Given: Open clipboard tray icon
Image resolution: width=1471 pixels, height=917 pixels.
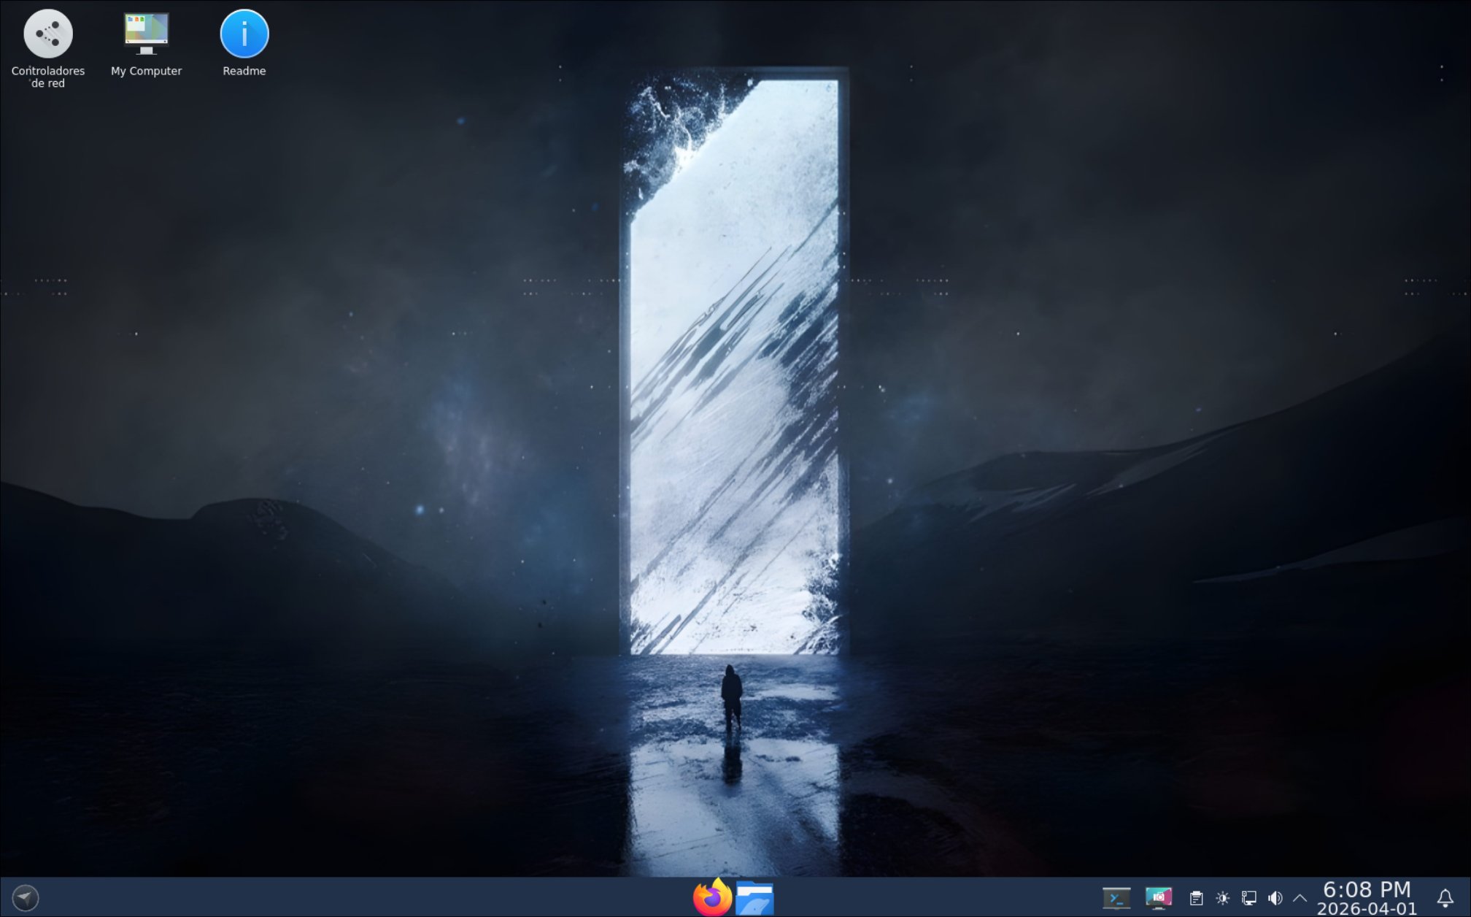Looking at the screenshot, I should click(x=1196, y=898).
